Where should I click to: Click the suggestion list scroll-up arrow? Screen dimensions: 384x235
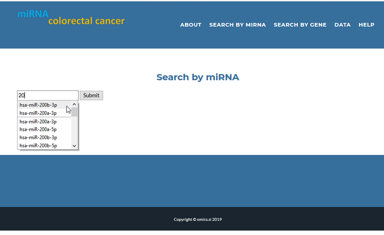74,104
